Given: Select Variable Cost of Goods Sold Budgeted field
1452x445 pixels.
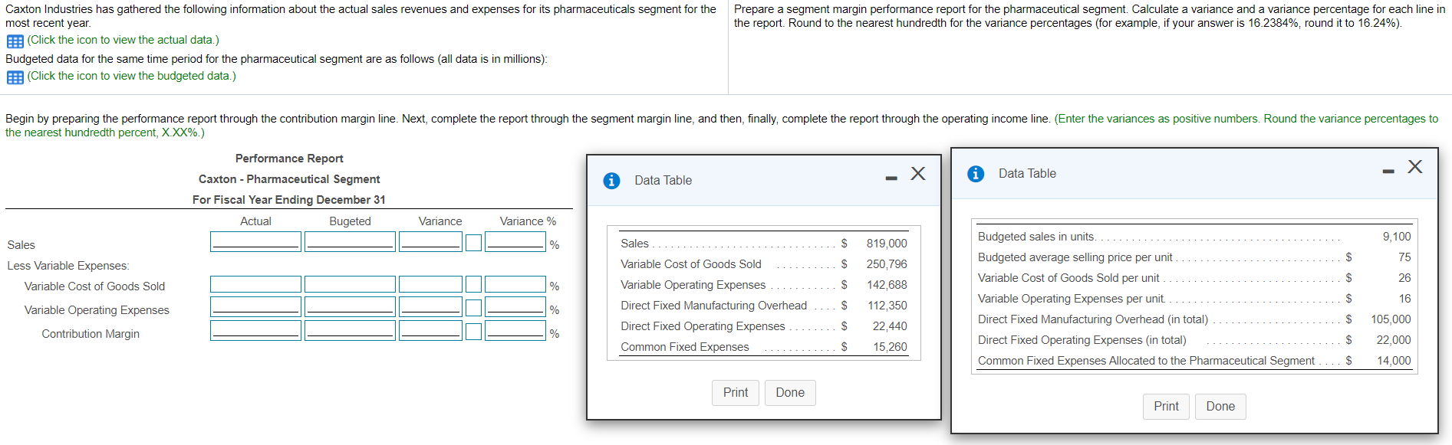Looking at the screenshot, I should coord(350,284).
